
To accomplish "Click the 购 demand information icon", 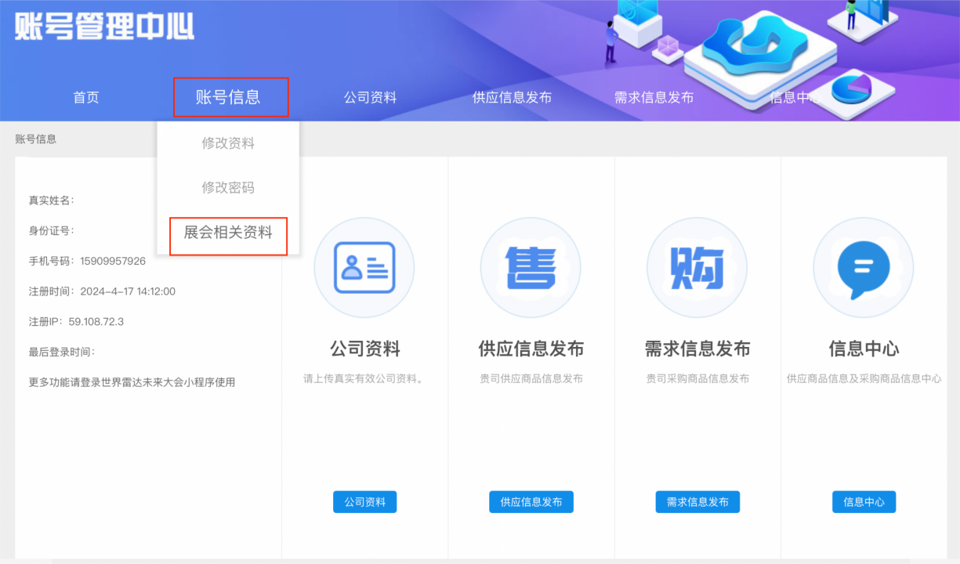I will [697, 268].
